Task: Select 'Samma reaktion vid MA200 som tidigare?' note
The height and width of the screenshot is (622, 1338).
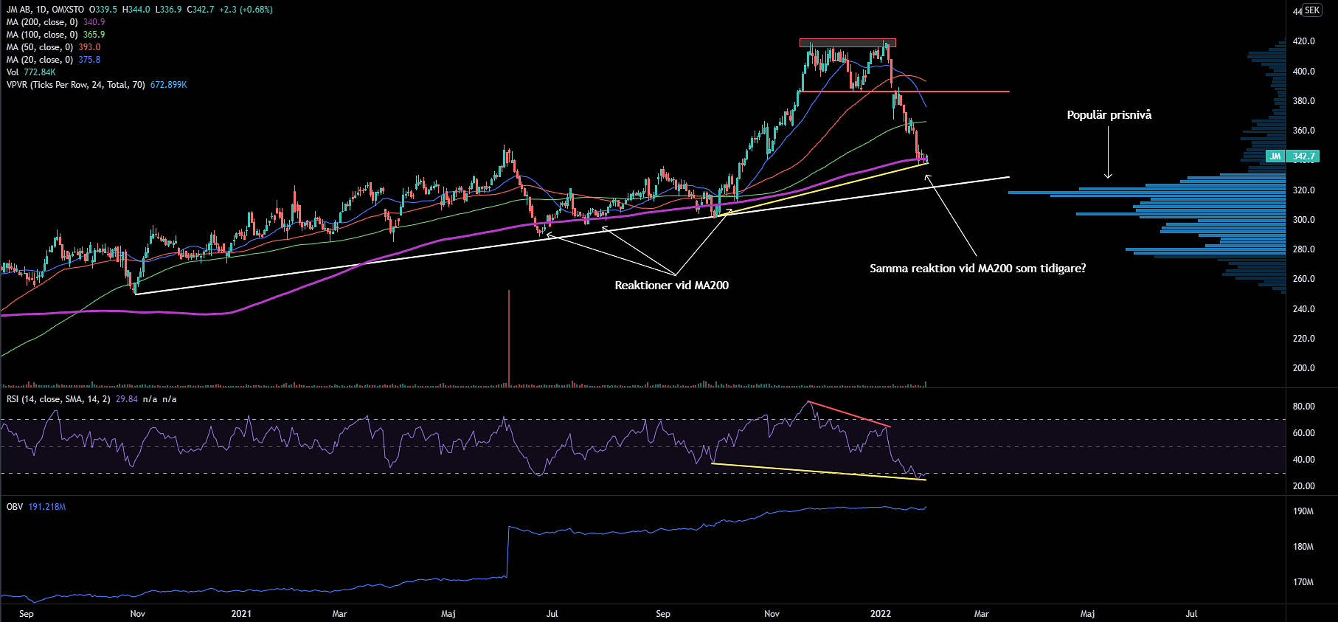Action: tap(977, 269)
